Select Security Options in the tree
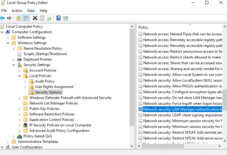Image resolution: width=227 pixels, height=155 pixels. [48, 92]
